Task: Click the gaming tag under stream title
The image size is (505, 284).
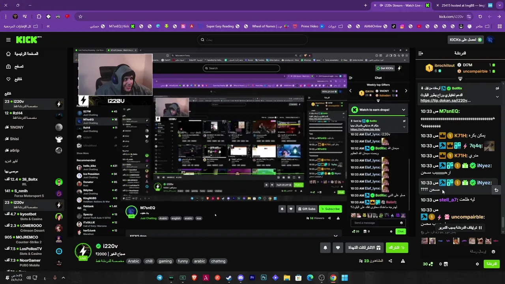Action: (165, 261)
